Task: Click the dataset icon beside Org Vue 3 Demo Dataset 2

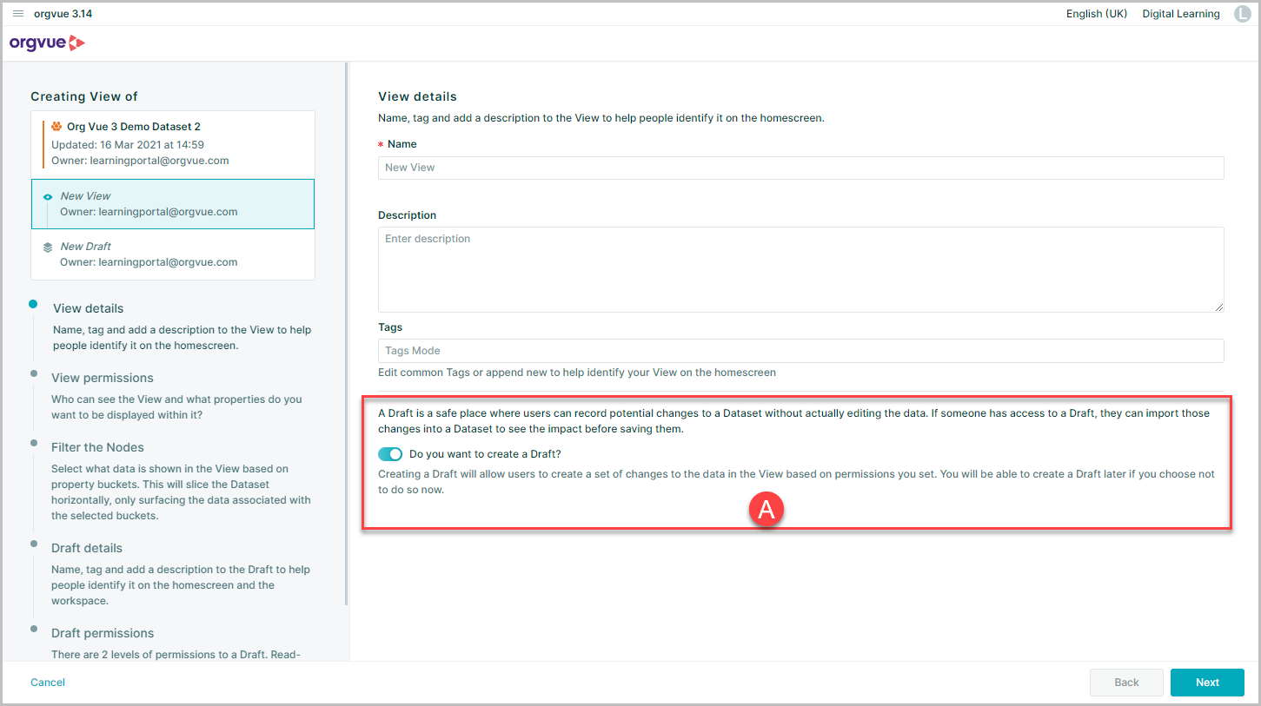Action: [56, 127]
